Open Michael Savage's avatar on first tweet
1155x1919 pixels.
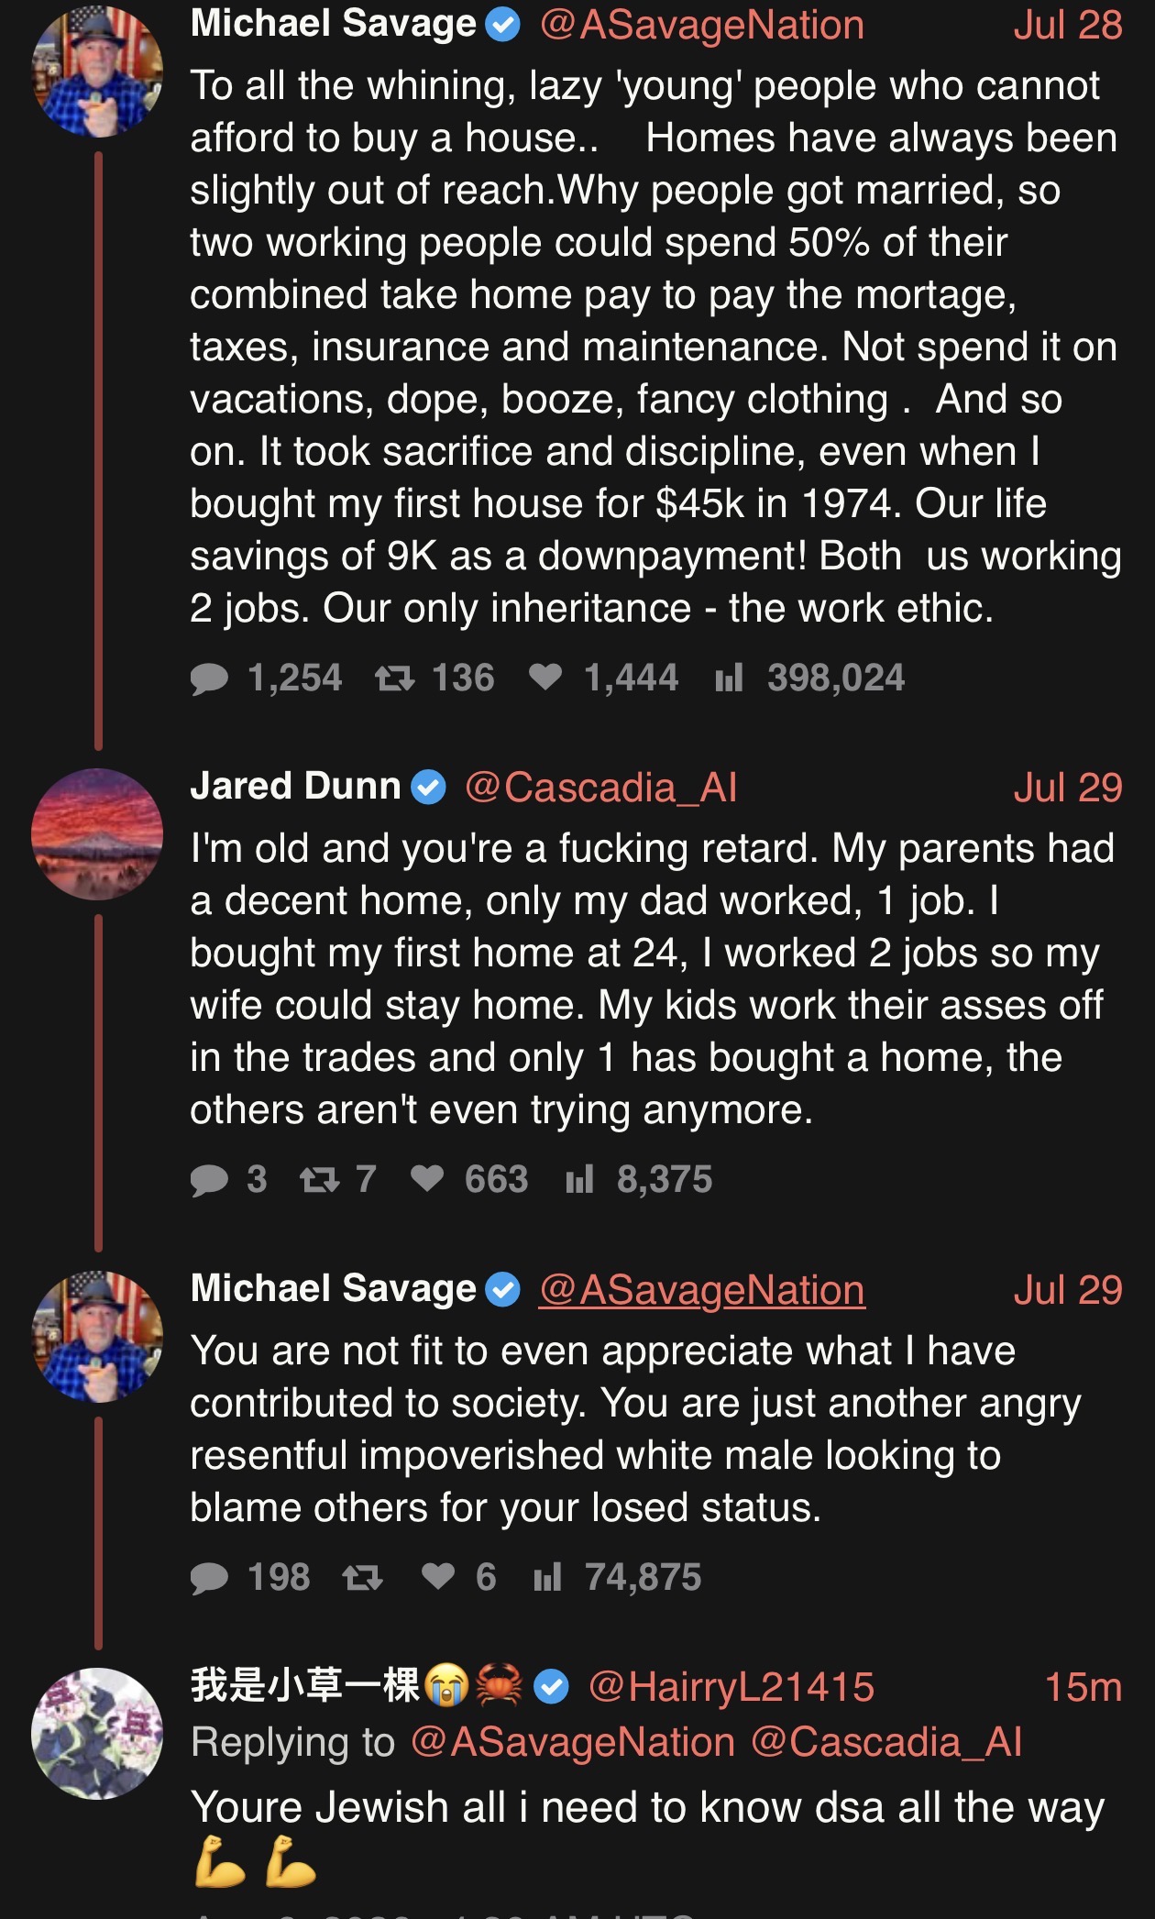coord(97,72)
